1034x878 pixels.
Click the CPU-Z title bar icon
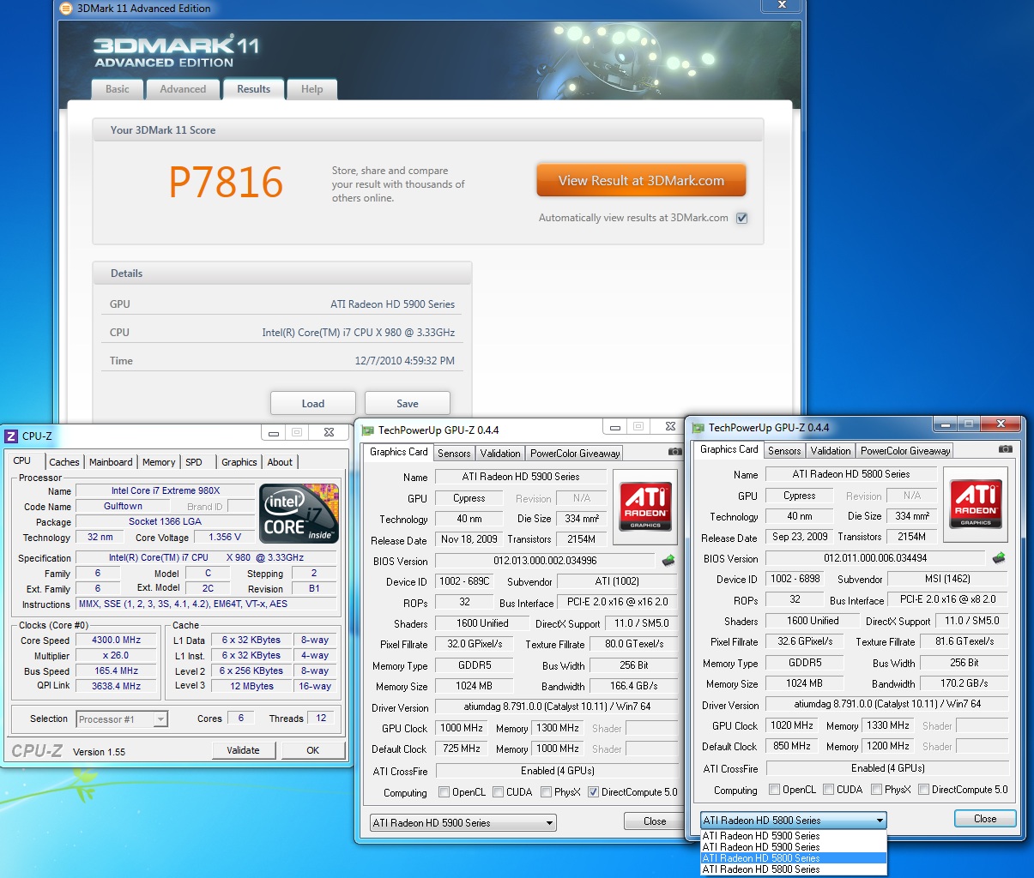[11, 436]
